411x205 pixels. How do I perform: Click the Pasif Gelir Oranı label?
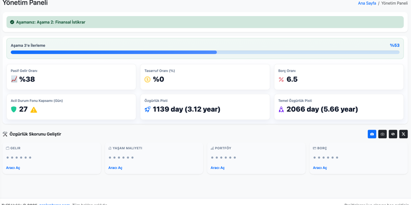(24, 71)
